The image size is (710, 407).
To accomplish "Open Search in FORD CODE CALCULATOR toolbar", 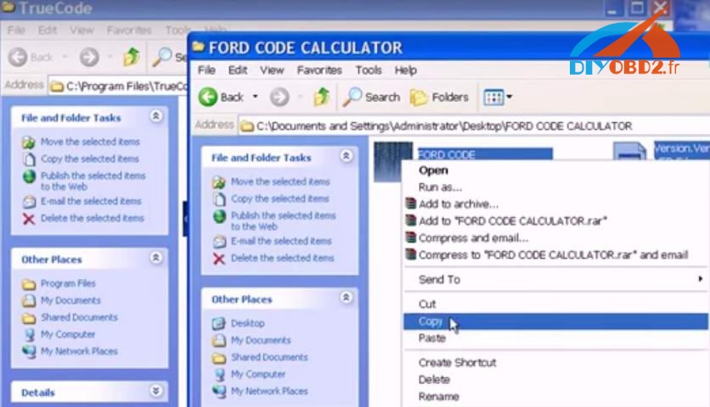I will tap(371, 97).
